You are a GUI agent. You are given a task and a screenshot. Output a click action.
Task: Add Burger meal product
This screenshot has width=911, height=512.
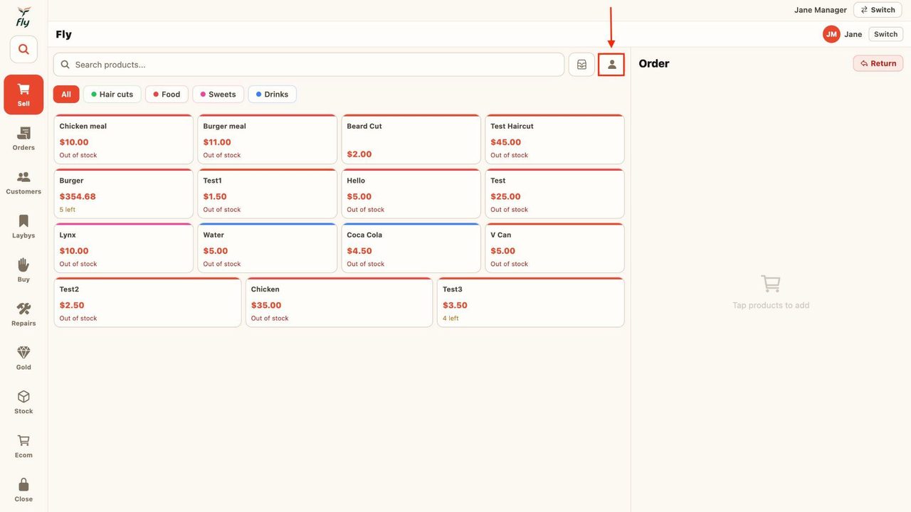[268, 139]
